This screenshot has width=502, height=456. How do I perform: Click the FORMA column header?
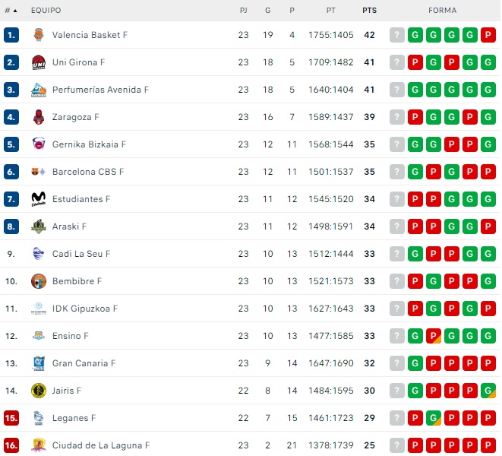[x=442, y=11]
